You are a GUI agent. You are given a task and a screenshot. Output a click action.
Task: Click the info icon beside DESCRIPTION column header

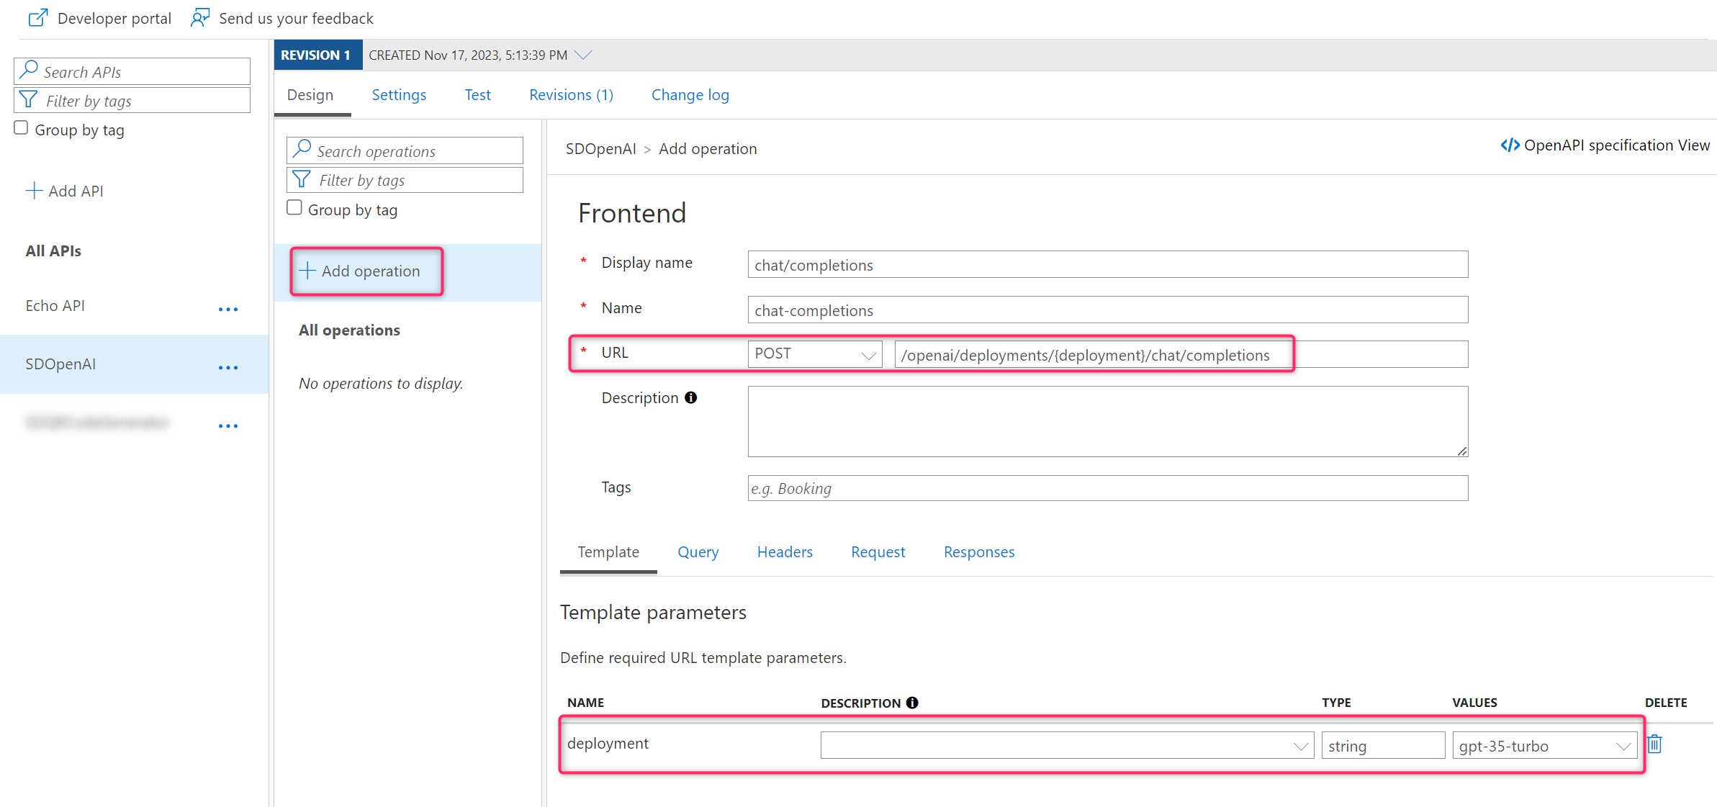tap(912, 703)
